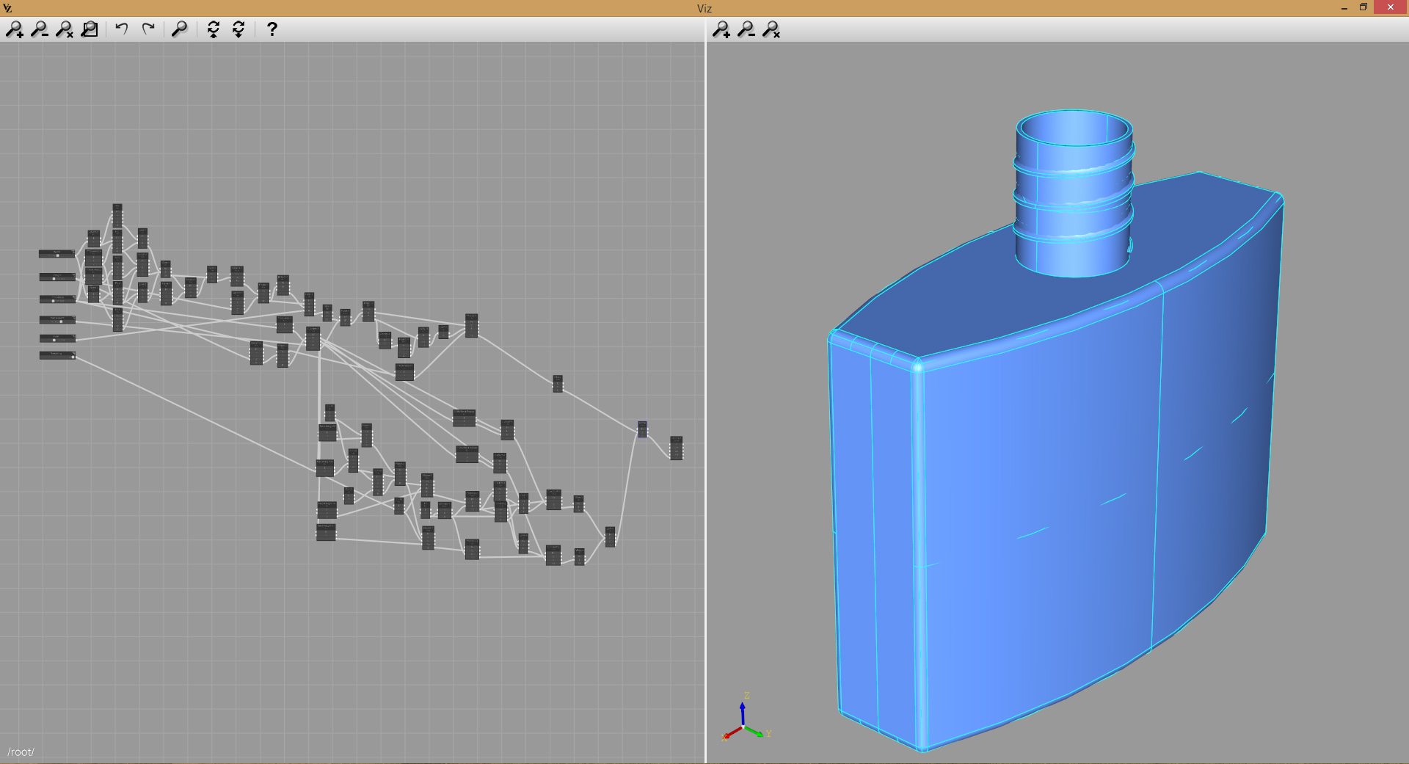Open the node search magnifier tool
This screenshot has width=1409, height=764.
(180, 29)
